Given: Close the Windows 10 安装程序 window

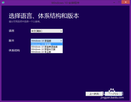Looking at the screenshot, I should pyautogui.click(x=125, y=2).
